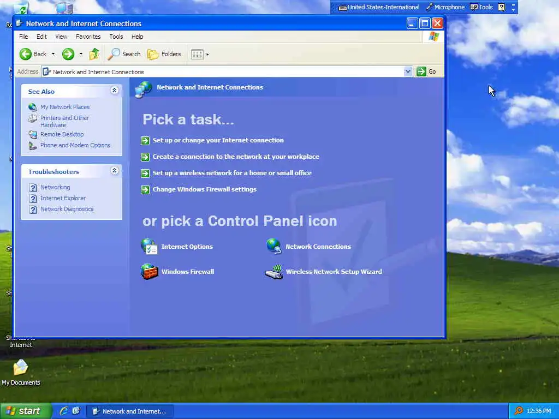Click the 12:36 PM clock
The height and width of the screenshot is (419, 559).
coord(539,411)
